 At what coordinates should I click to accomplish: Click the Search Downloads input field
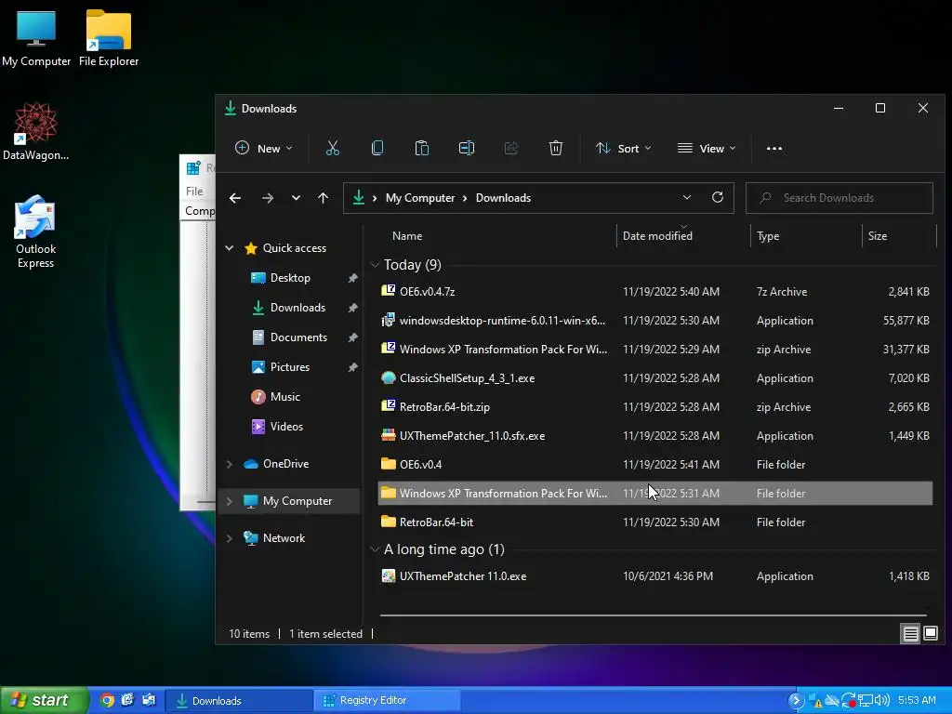(x=840, y=198)
